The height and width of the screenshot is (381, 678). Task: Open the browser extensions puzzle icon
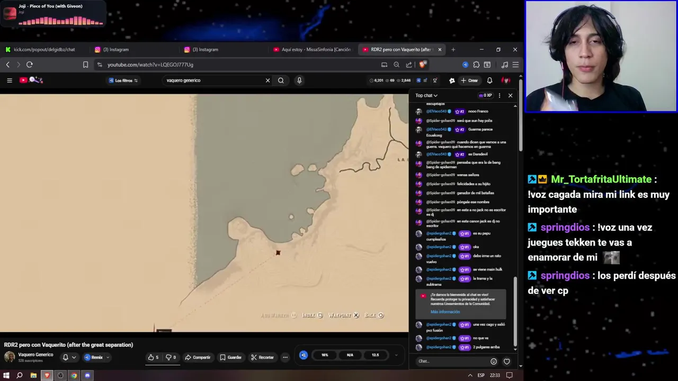pos(476,65)
